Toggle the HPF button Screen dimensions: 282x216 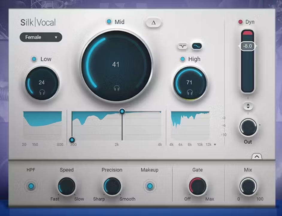pos(31,186)
